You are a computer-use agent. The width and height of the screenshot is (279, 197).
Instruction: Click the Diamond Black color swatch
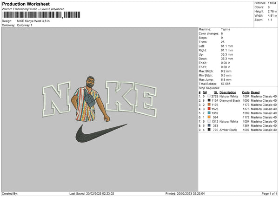[209, 100]
